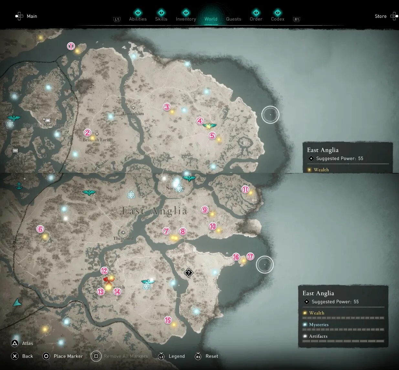Select the teal anchor harbor icon
The image size is (399, 370).
(19, 185)
